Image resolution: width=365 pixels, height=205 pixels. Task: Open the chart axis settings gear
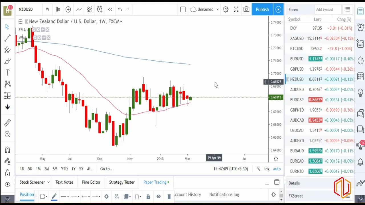coord(276,159)
